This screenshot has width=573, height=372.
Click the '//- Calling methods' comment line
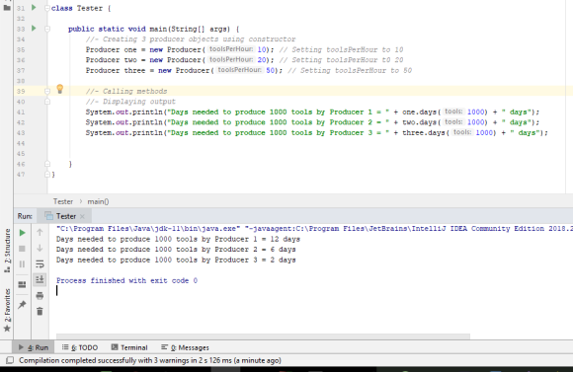point(126,91)
